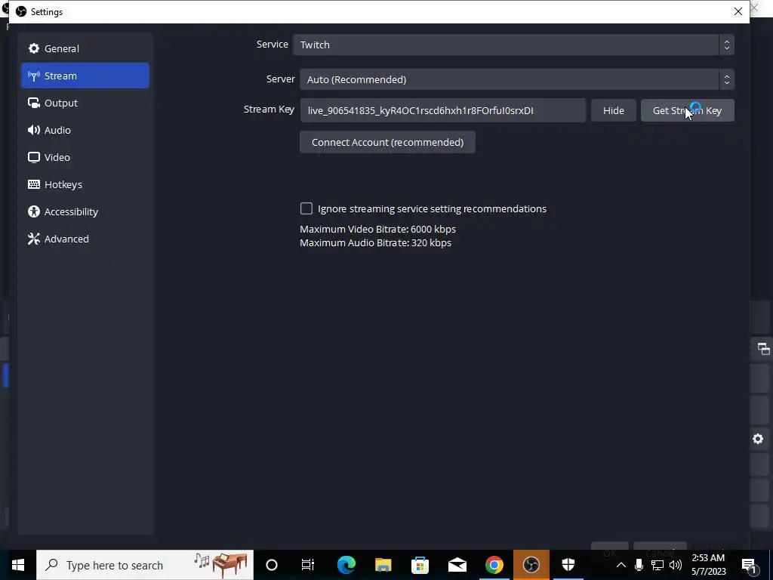Click the Hide stream key button

pos(613,110)
